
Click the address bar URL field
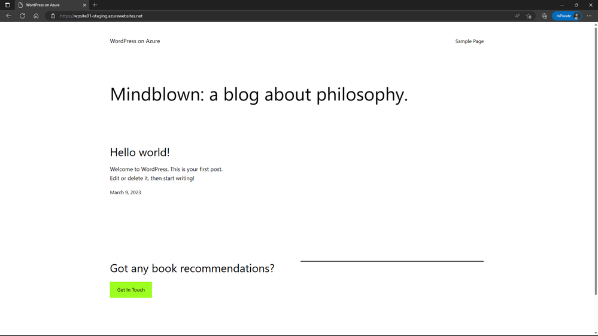(282, 16)
